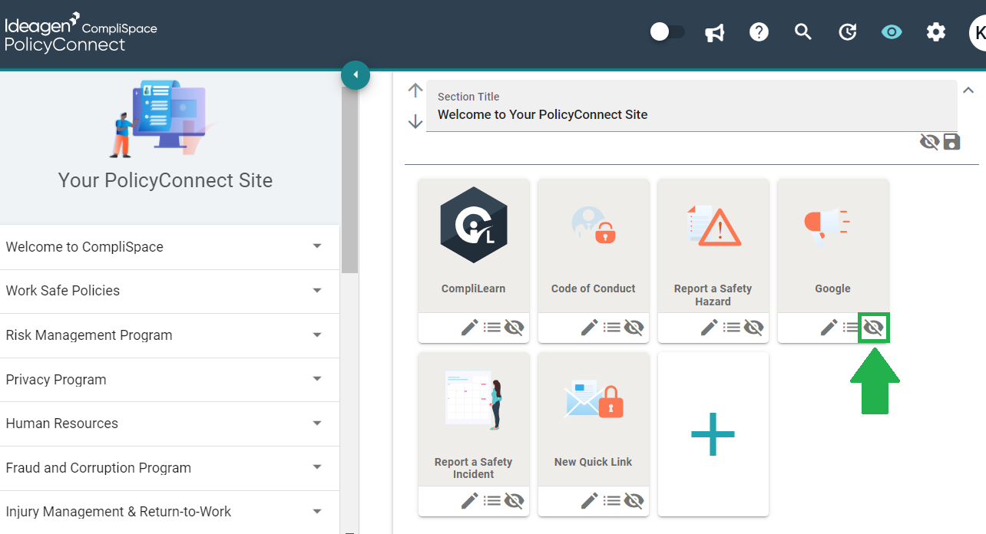The width and height of the screenshot is (986, 534).
Task: Edit the Report a Safety Hazard tile
Action: point(709,328)
